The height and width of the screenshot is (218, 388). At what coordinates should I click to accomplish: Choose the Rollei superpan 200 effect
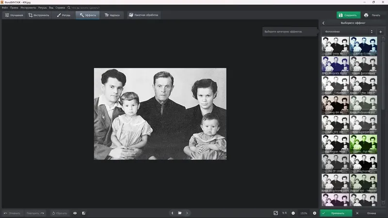pyautogui.click(x=363, y=124)
